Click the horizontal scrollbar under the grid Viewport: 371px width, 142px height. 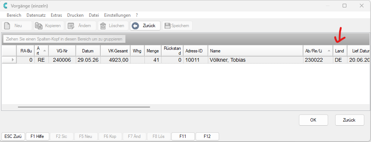[84, 107]
